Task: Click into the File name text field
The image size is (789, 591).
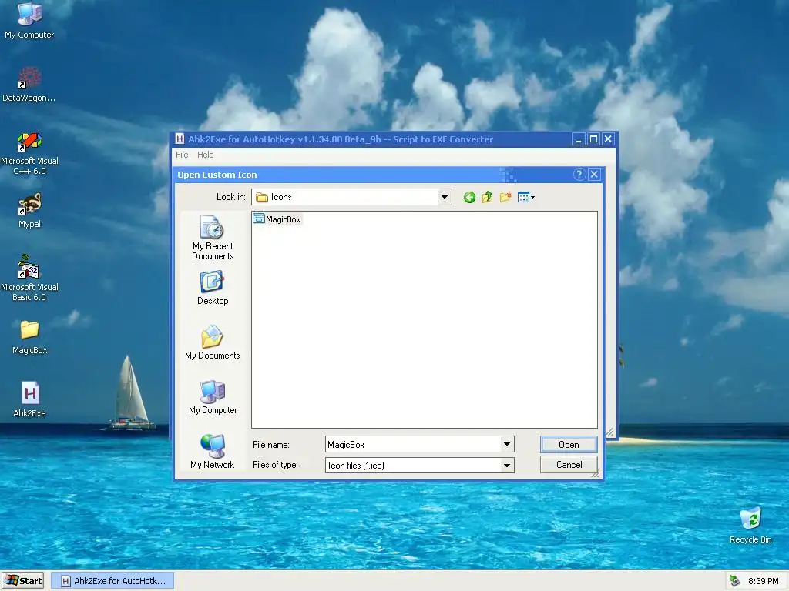Action: [x=413, y=444]
